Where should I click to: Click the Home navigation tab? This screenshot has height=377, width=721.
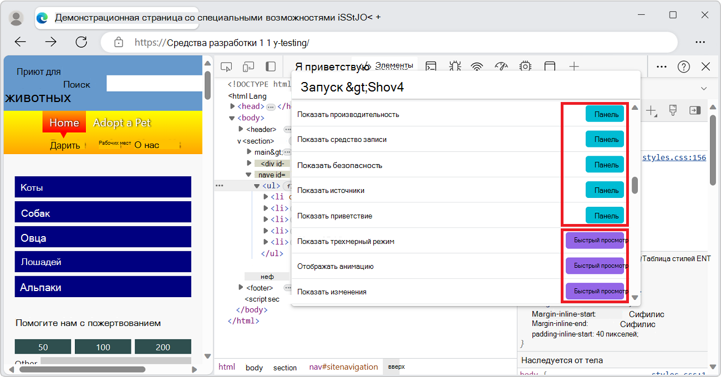point(64,123)
